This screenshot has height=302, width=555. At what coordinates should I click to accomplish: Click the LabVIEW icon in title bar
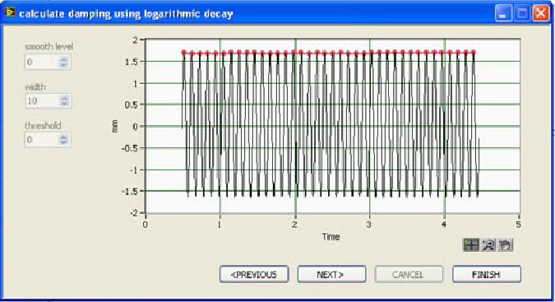10,12
